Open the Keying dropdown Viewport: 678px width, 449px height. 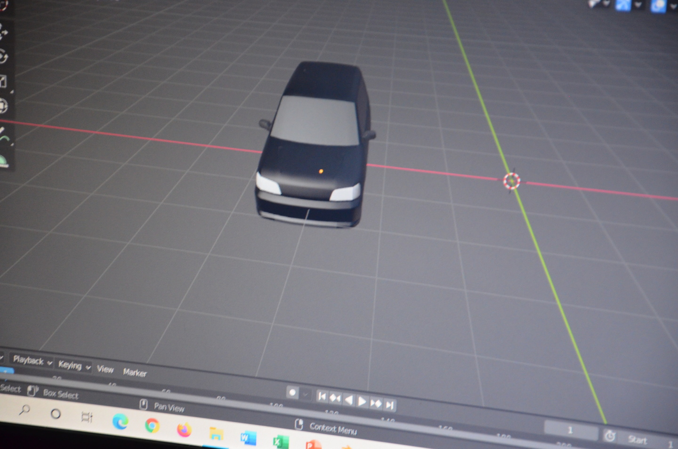(x=74, y=365)
